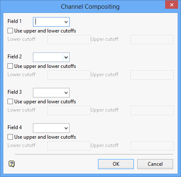Select the Field 3 combo text area
Screen dimensions: 181x177
click(x=48, y=92)
